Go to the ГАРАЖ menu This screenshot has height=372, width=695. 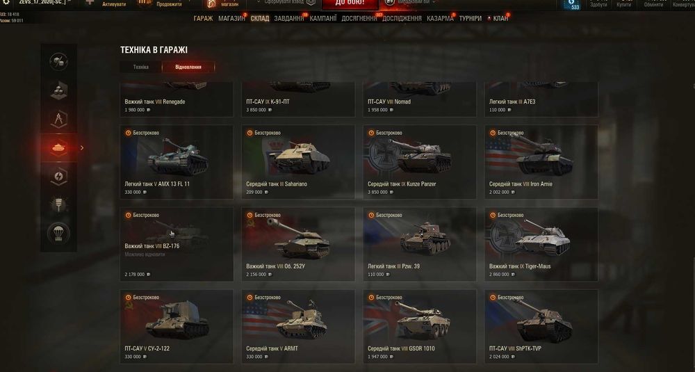tap(203, 19)
